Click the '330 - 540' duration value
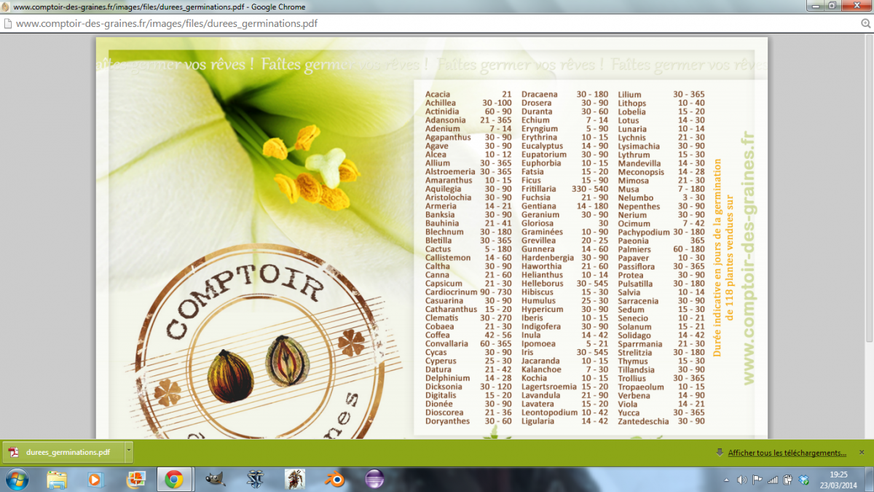Image resolution: width=874 pixels, height=492 pixels. pos(590,189)
